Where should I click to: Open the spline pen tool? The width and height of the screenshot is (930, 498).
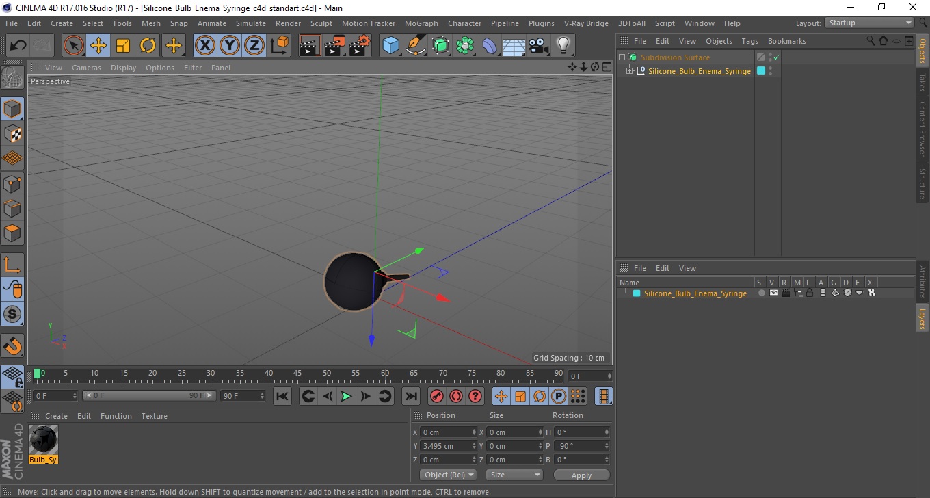click(x=416, y=46)
